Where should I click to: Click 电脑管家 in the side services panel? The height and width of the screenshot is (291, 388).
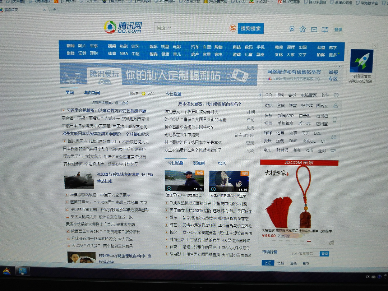pyautogui.click(x=309, y=95)
